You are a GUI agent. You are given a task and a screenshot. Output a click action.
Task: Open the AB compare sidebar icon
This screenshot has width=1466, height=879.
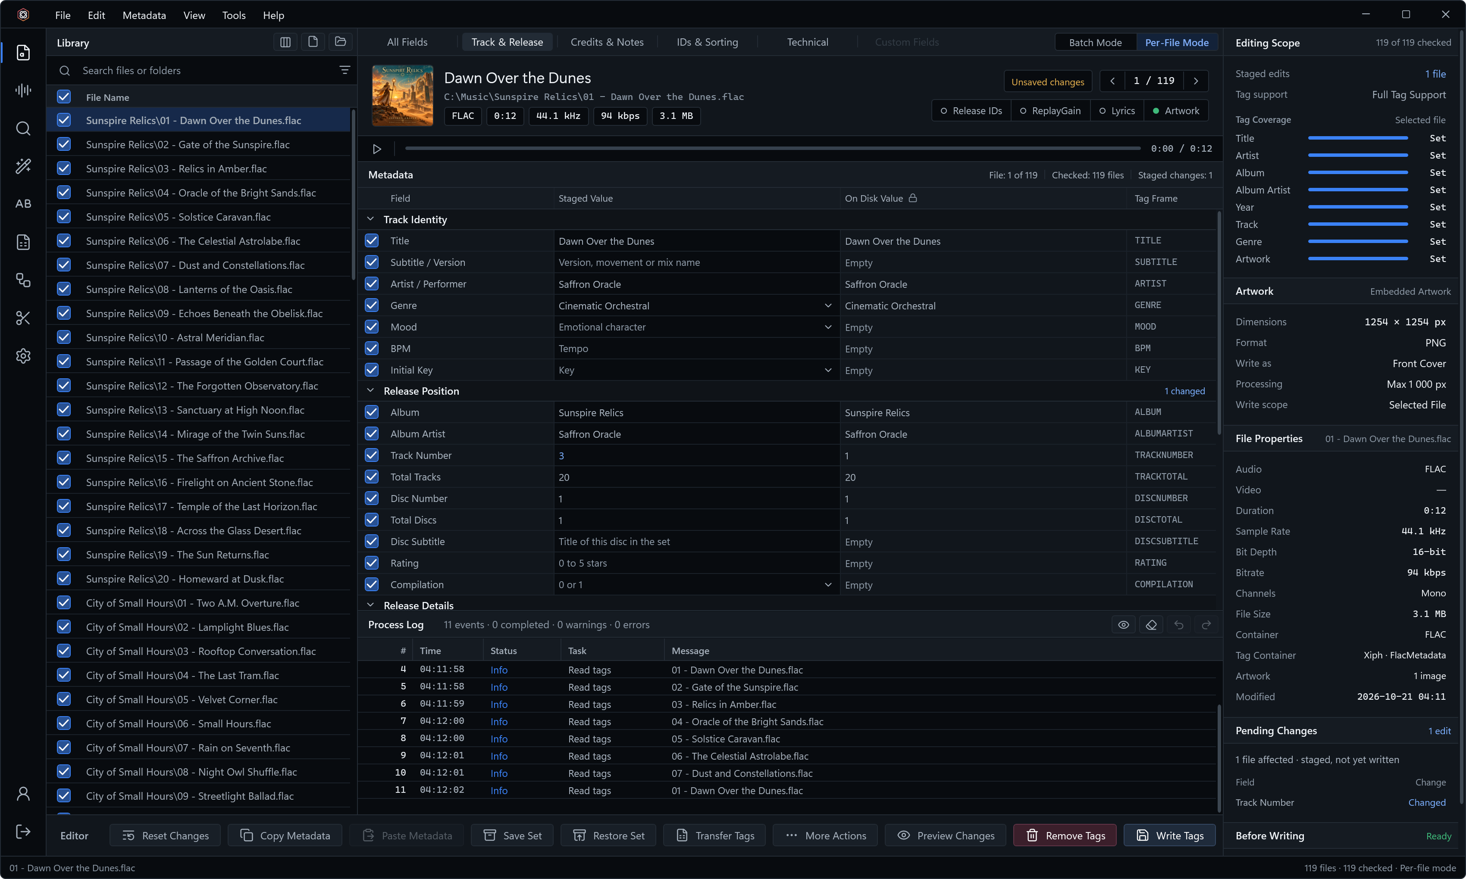point(23,204)
